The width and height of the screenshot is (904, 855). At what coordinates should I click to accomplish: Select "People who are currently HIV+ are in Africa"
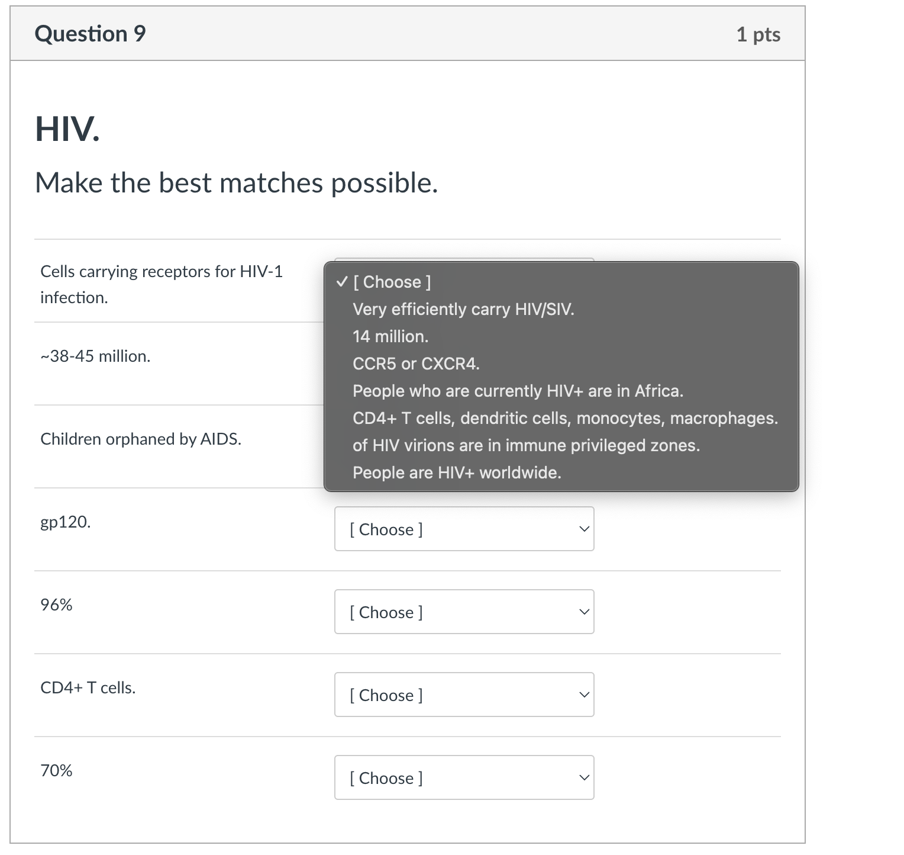(518, 391)
